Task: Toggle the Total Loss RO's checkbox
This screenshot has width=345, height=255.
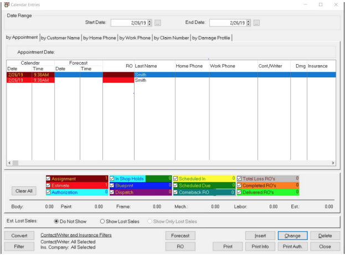Action: click(x=239, y=178)
